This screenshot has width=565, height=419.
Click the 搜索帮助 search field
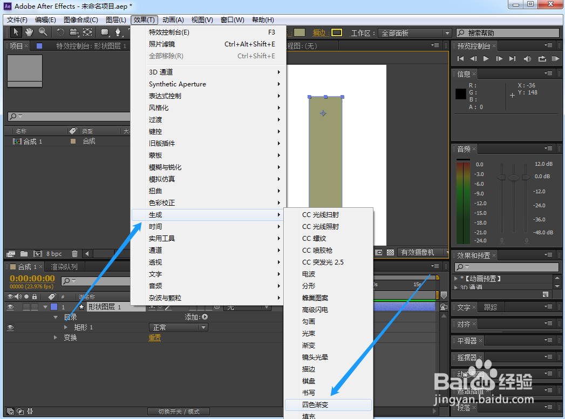(508, 33)
